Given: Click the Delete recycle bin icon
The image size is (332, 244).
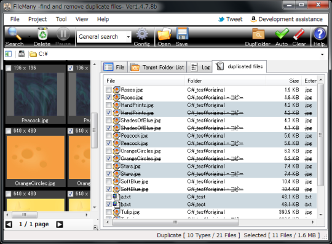Looking at the screenshot, I should pyautogui.click(x=42, y=34).
